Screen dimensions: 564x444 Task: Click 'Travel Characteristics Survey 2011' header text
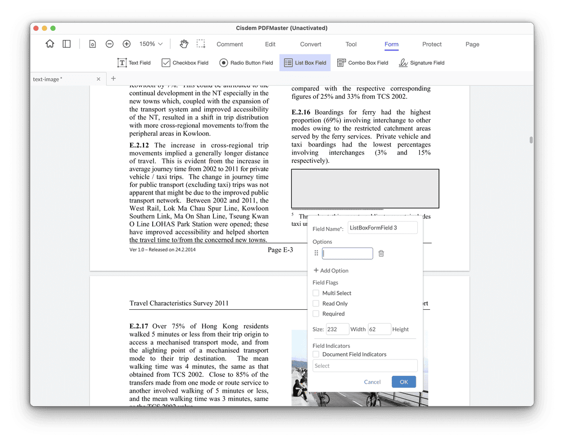[179, 303]
